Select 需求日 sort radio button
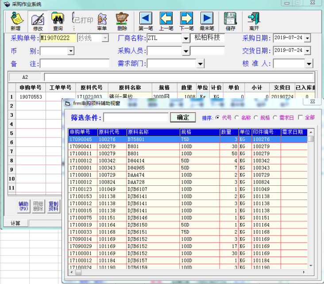 [x=275, y=118]
